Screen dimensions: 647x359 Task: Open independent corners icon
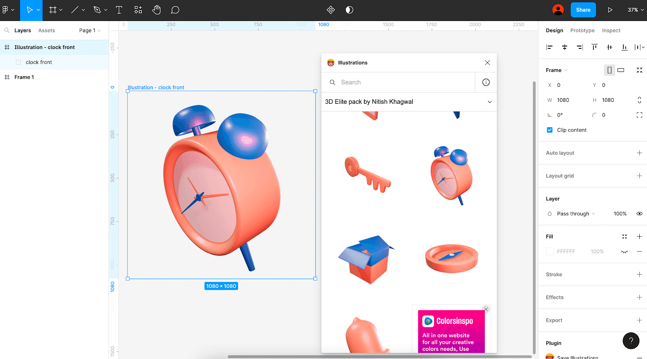pyautogui.click(x=639, y=115)
